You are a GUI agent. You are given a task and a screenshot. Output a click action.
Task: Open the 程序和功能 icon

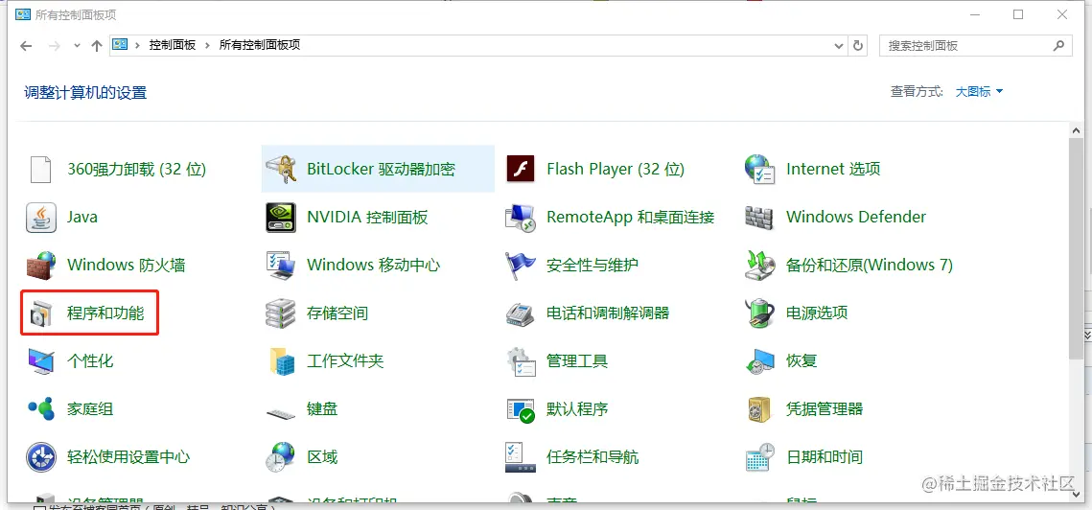40,313
